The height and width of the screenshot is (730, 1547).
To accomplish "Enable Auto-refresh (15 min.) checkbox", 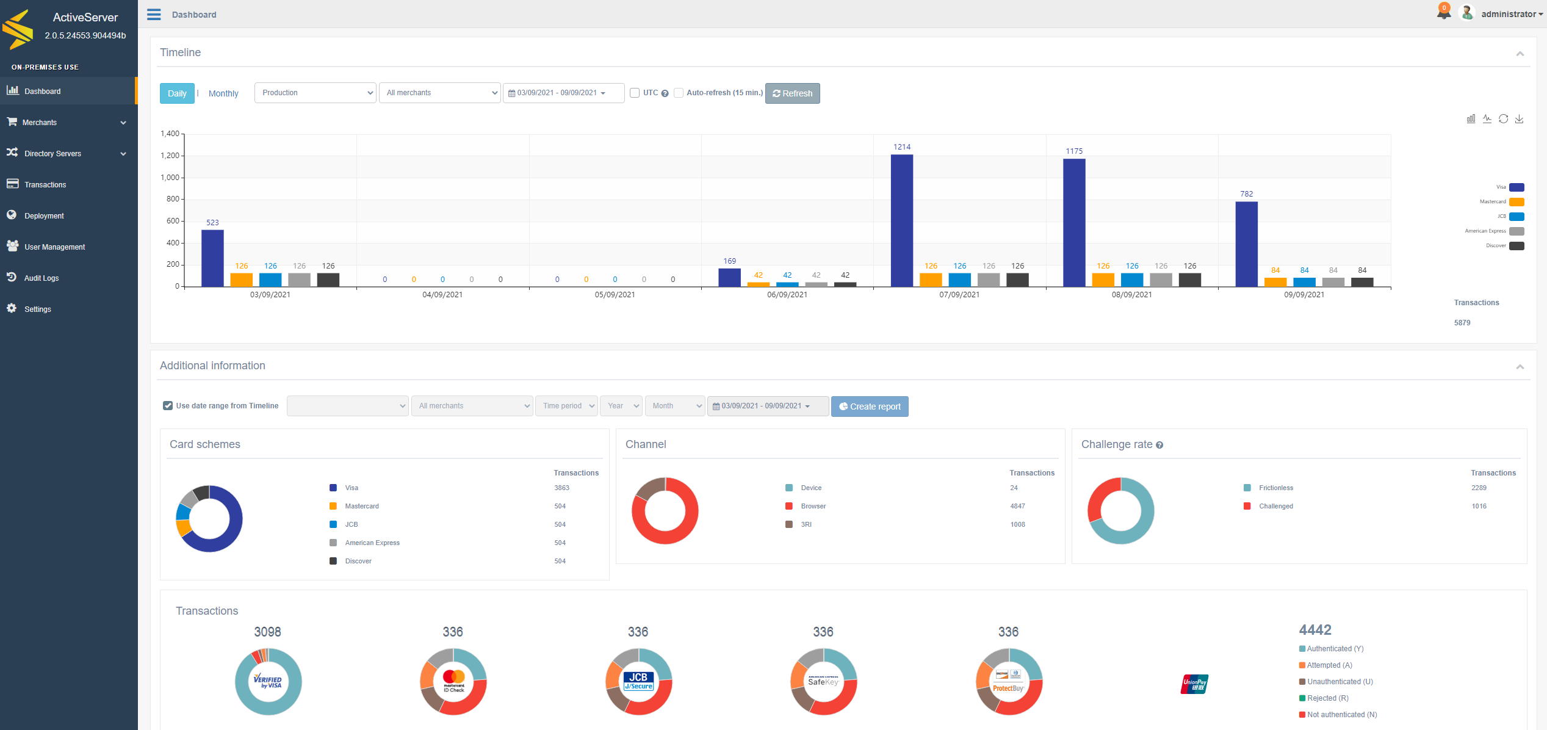I will pyautogui.click(x=679, y=93).
